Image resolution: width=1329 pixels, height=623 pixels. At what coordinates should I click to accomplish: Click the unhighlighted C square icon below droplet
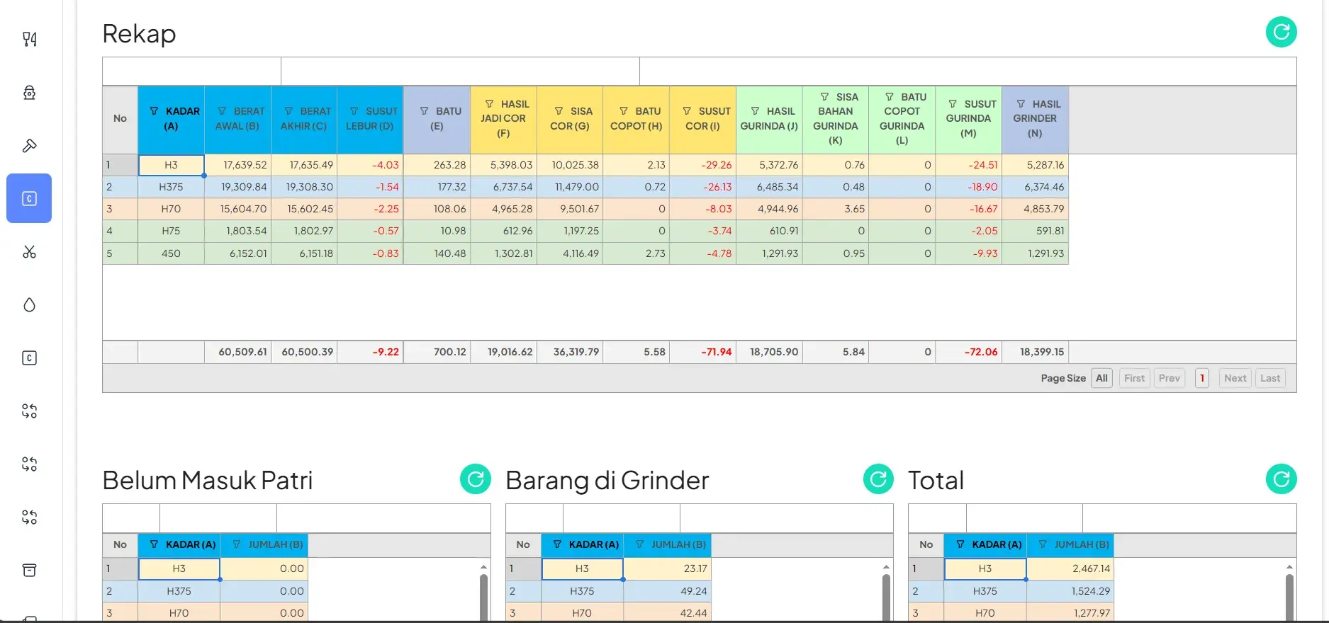coord(29,358)
